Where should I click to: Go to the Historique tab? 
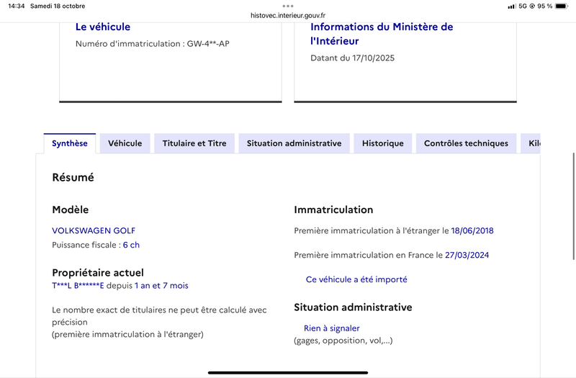(382, 143)
